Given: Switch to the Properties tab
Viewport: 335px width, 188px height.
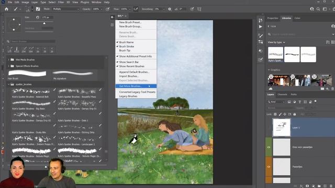Looking at the screenshot, I should pos(273,18).
